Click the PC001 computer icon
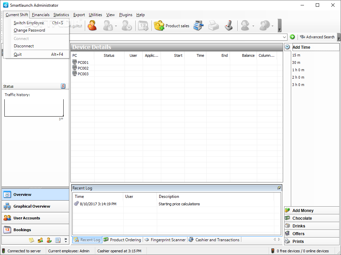The width and height of the screenshot is (341, 255). pyautogui.click(x=75, y=62)
